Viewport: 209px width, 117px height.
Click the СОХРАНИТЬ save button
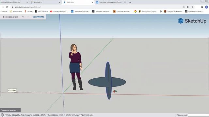pyautogui.click(x=39, y=17)
